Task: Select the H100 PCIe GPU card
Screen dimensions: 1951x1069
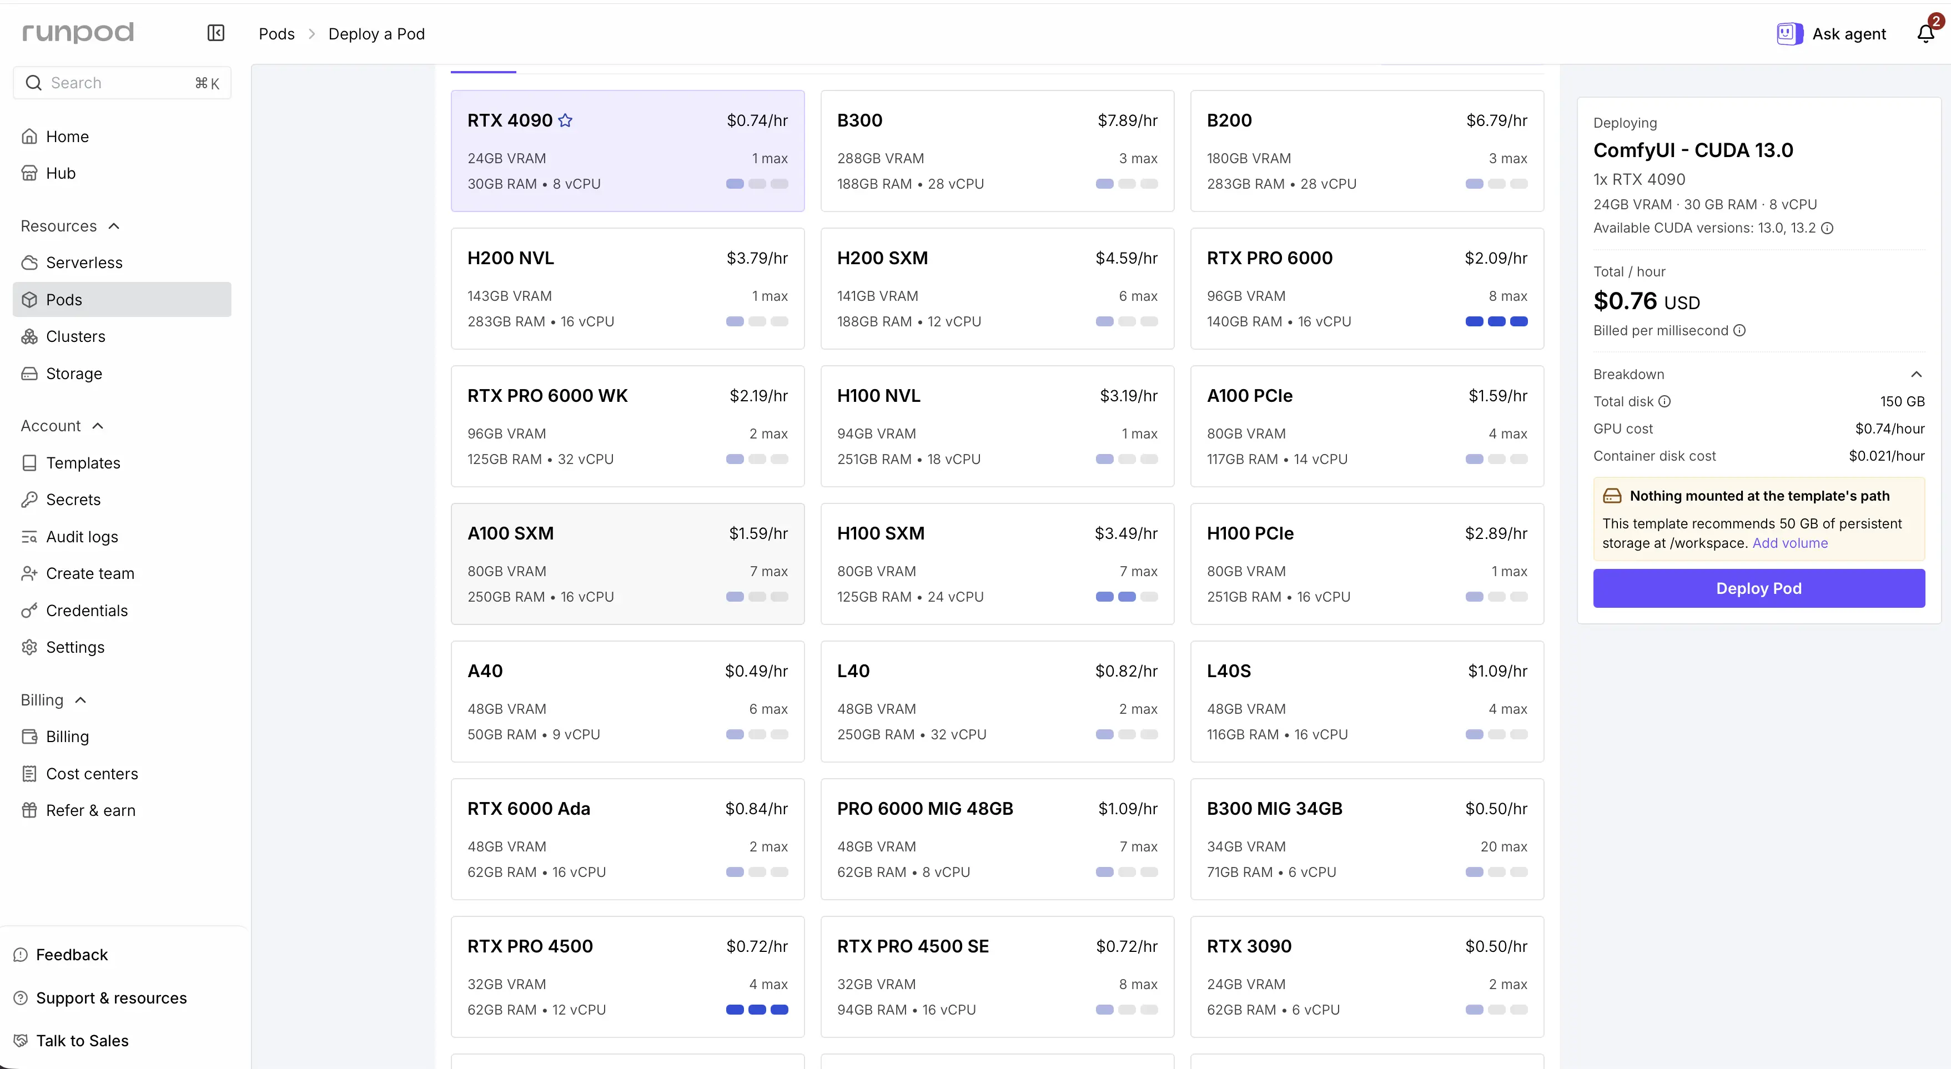Action: pos(1367,564)
